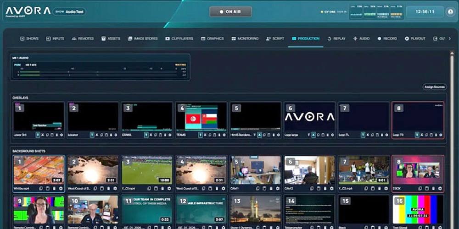Toggle T transition on Lower 3rd overlay

[x=38, y=135]
